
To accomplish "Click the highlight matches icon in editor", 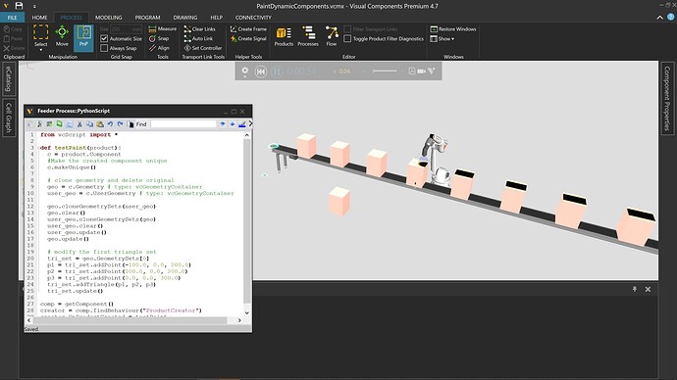I will tap(241, 124).
